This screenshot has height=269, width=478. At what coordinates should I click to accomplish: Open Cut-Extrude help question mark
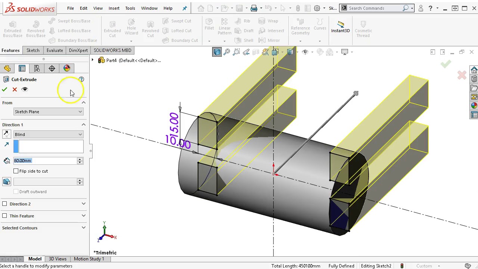coord(81,79)
